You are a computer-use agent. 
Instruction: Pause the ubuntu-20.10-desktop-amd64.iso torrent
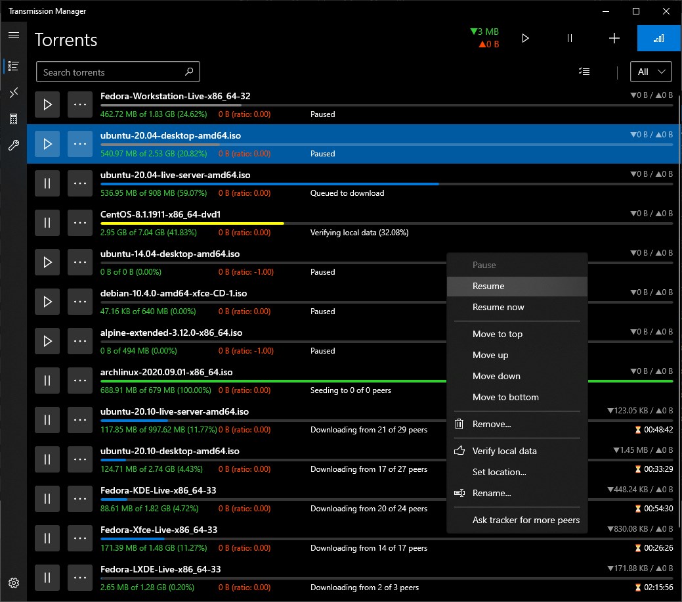(47, 459)
